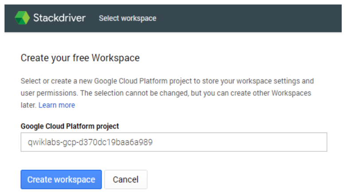
Task: Click the green Stackdriver hexagon logo
Action: (x=22, y=18)
